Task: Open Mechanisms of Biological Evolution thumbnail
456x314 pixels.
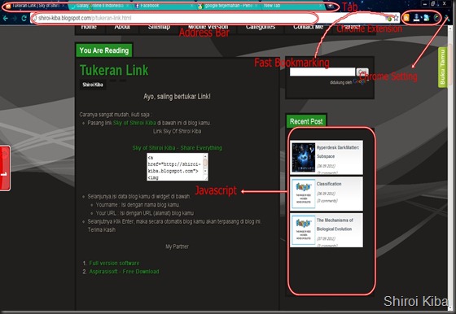Action: tap(303, 230)
